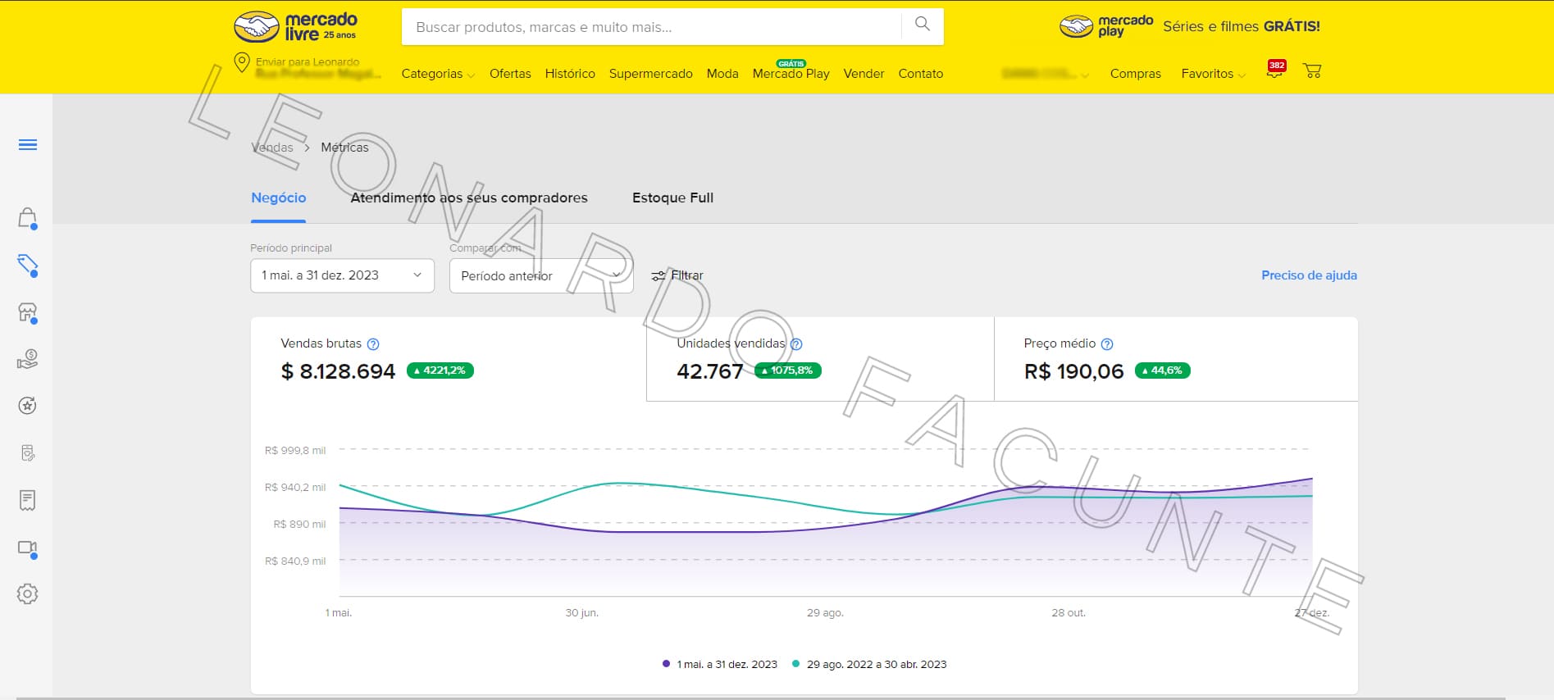
Task: Click the Filtrar button
Action: (677, 275)
